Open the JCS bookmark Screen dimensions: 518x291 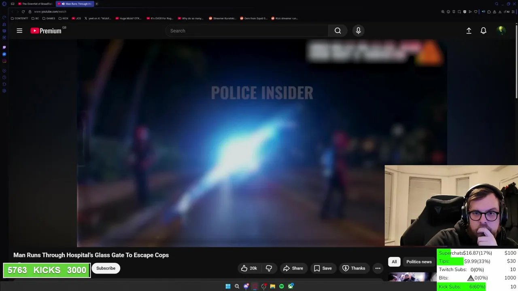[x=76, y=18]
